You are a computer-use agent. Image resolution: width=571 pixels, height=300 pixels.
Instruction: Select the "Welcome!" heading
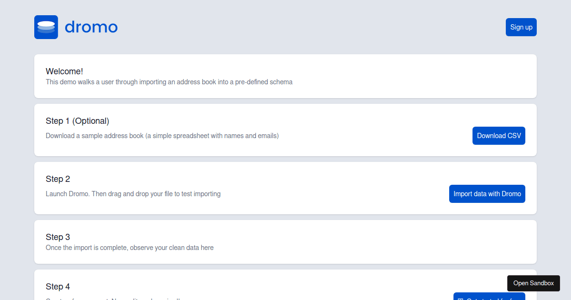click(x=64, y=71)
